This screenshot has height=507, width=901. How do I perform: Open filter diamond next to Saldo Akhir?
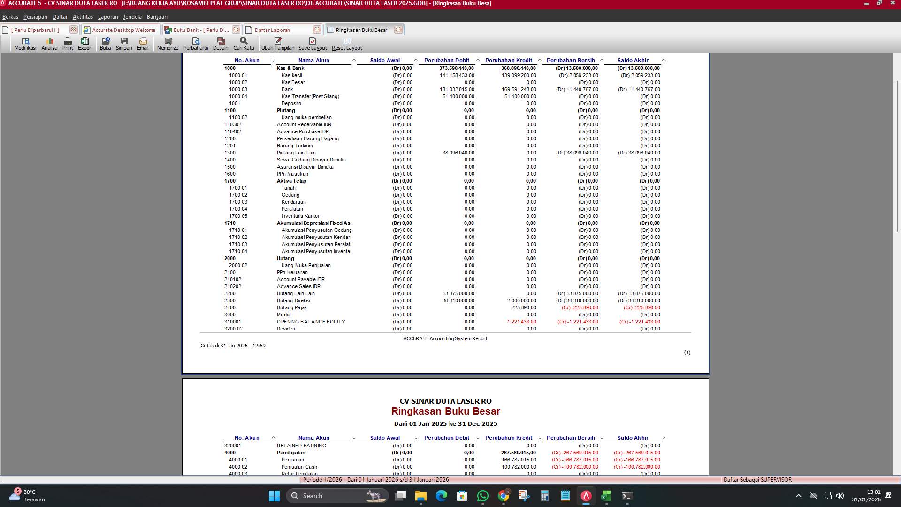[664, 60]
